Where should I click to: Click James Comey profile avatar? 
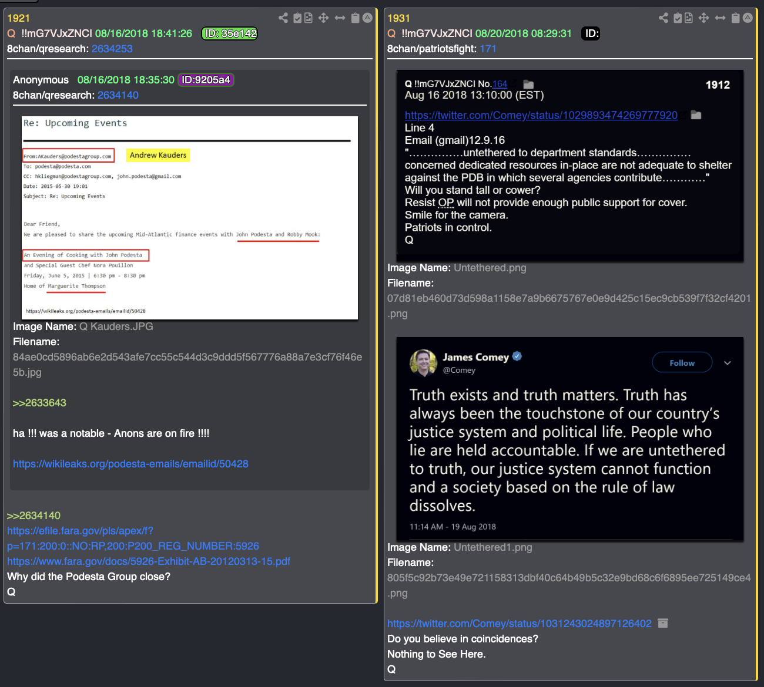pos(423,362)
